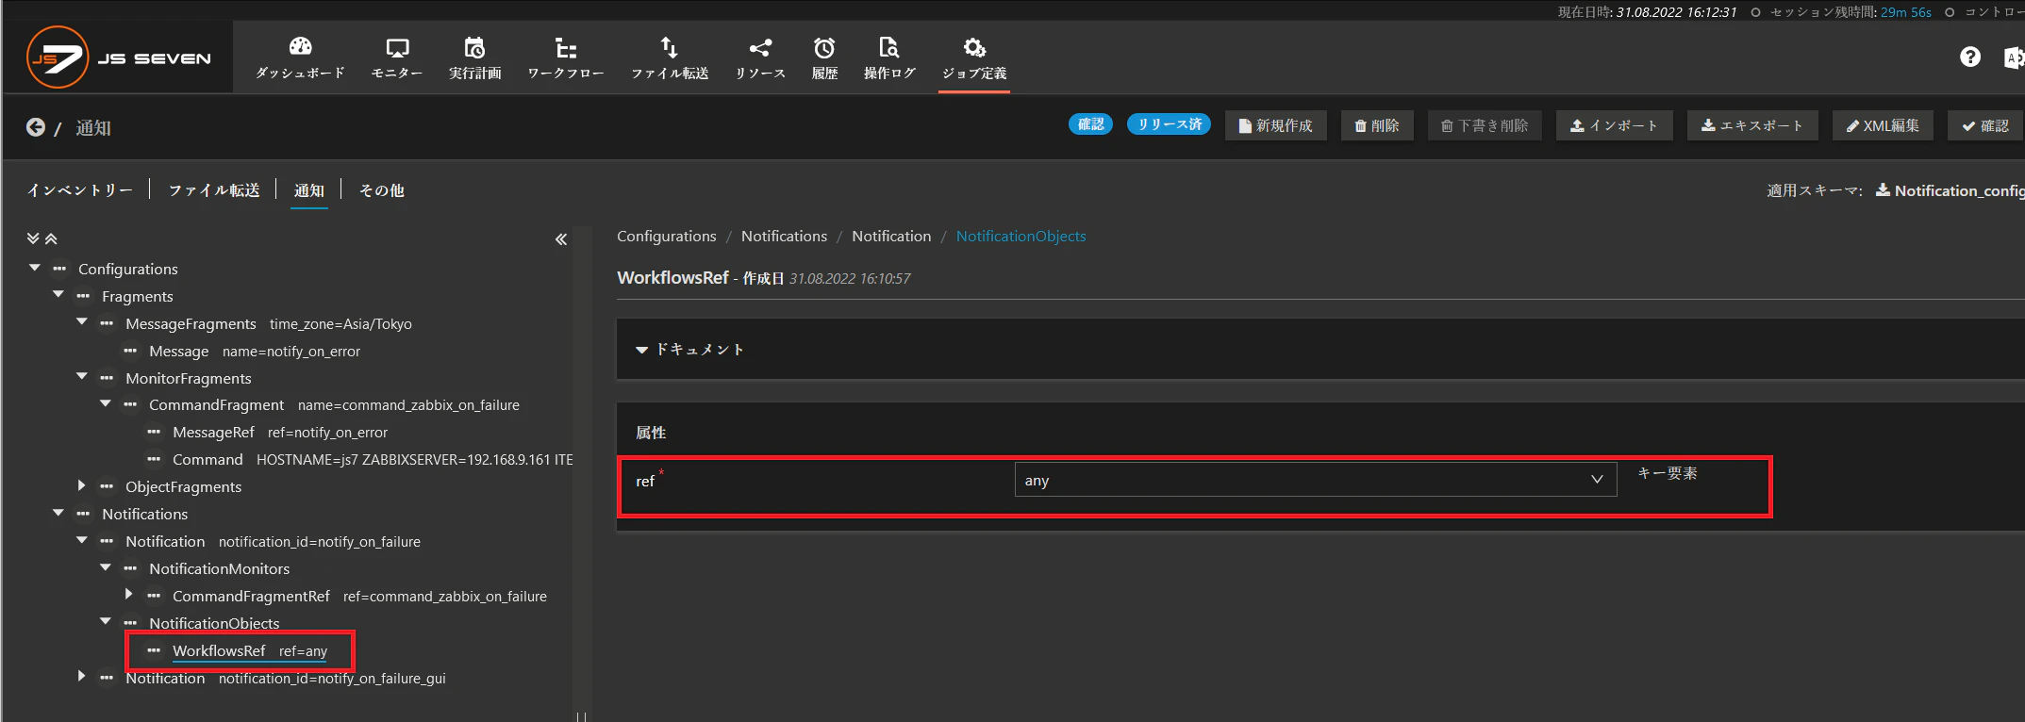Viewport: 2025px width, 722px height.
Task: Click the Notification_config schema link
Action: point(1959,190)
